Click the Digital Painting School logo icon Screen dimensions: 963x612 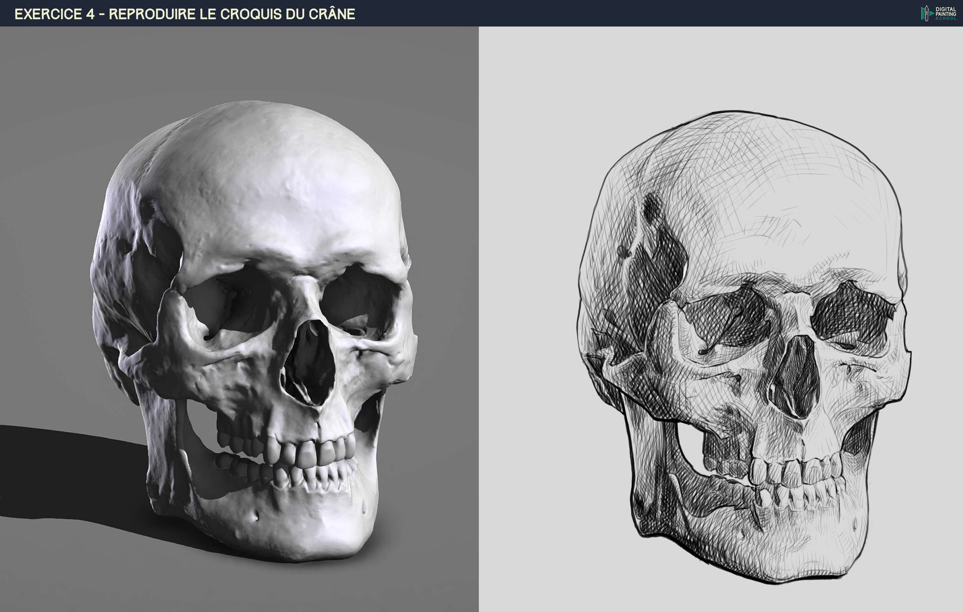click(926, 13)
